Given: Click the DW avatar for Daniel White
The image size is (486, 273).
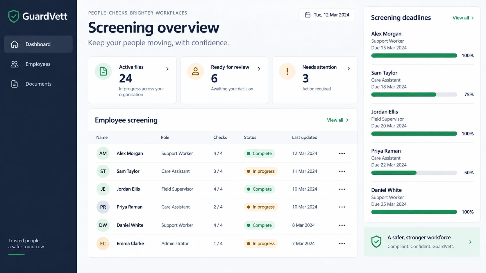Looking at the screenshot, I should pyautogui.click(x=103, y=225).
